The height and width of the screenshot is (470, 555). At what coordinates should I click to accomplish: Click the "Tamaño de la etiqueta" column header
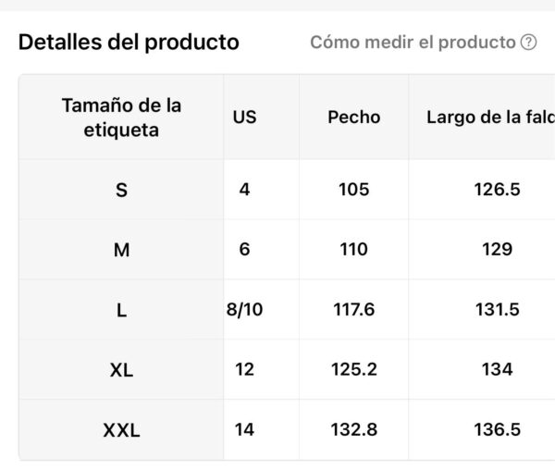pos(121,117)
